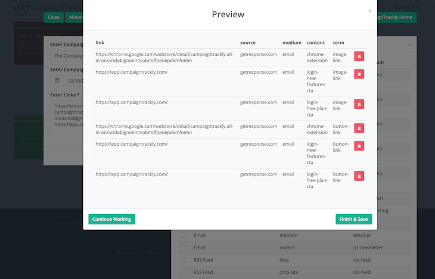Delete the login-free-plan-cta image-link row

(x=359, y=104)
